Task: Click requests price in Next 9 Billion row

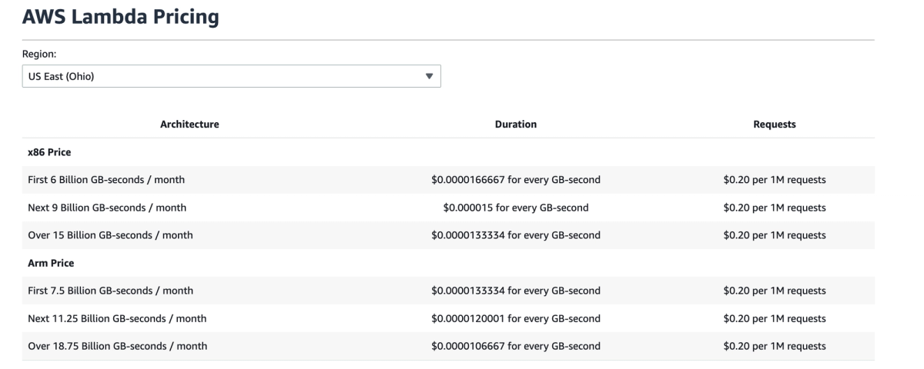Action: (x=775, y=208)
